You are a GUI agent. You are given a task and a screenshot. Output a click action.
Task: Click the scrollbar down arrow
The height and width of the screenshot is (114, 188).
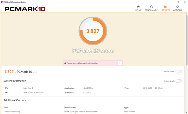[x=186, y=112]
